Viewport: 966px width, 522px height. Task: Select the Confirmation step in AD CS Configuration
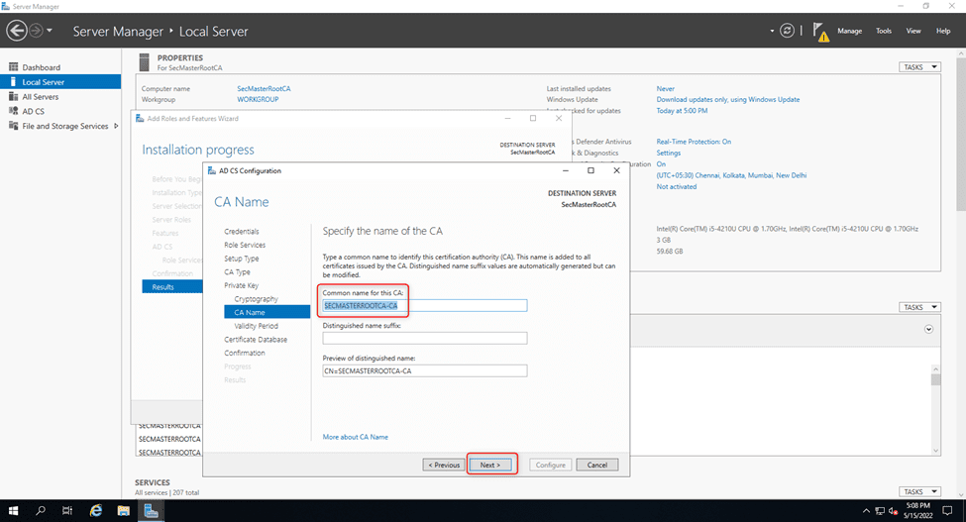pos(245,354)
